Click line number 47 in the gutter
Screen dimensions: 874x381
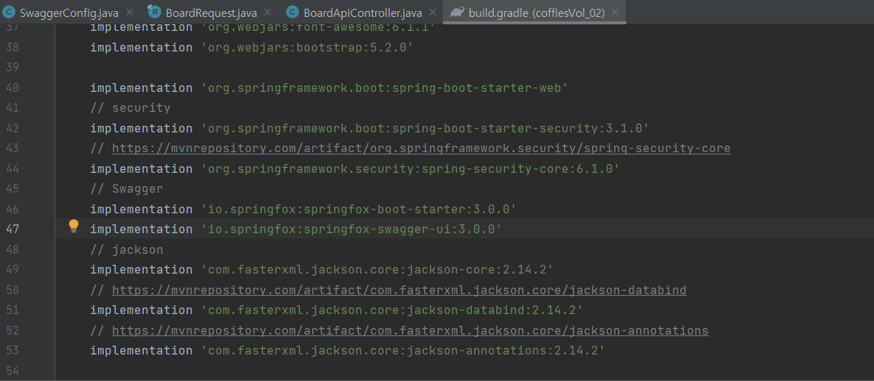point(13,229)
